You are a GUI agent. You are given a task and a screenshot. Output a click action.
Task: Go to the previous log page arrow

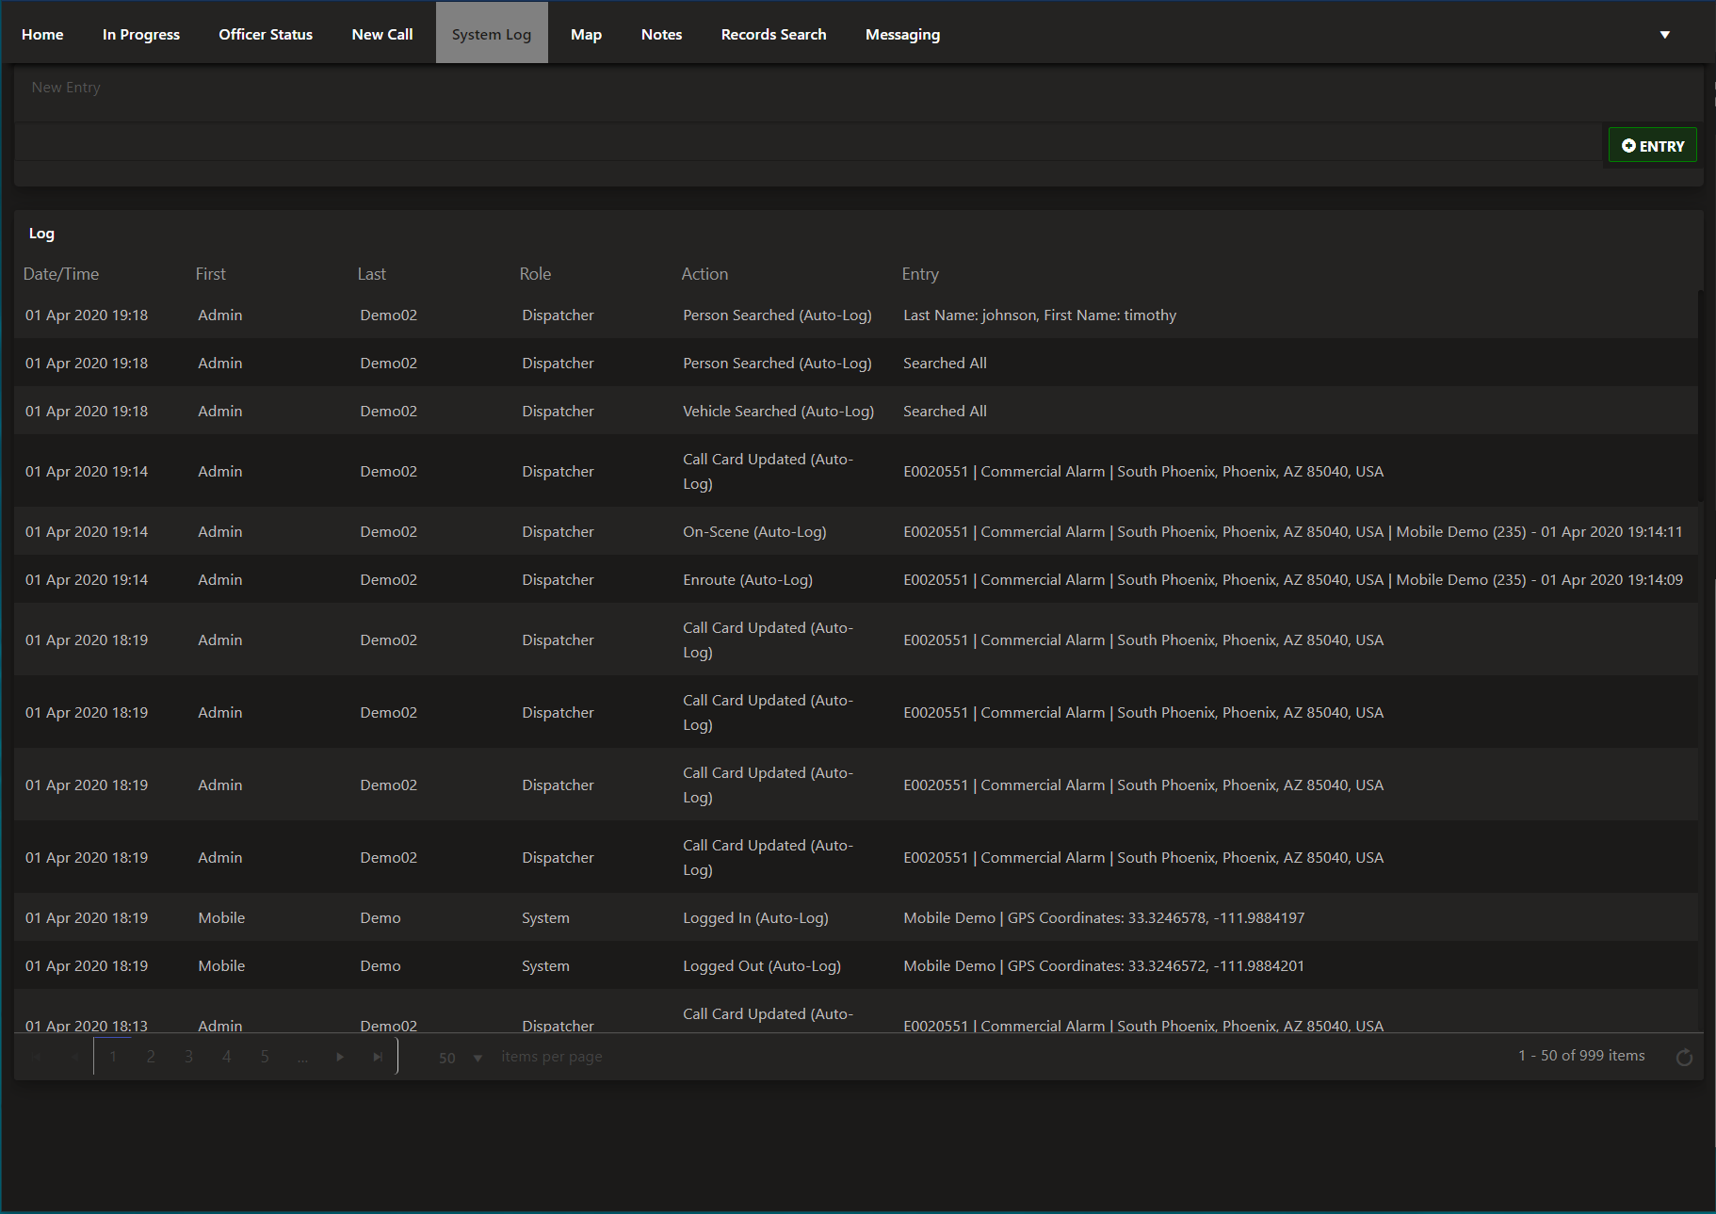tap(73, 1057)
